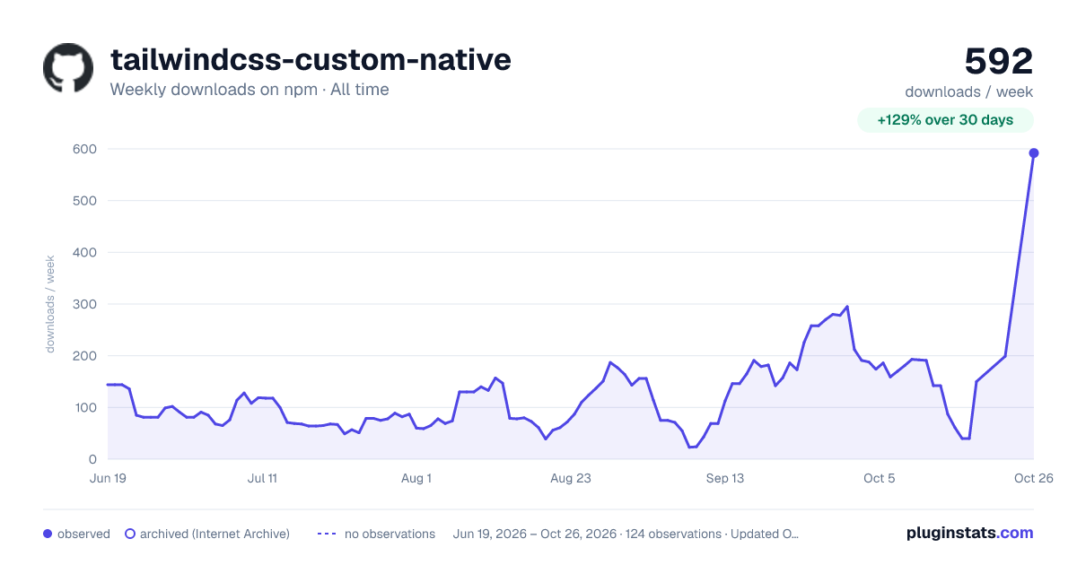Click the 400 y-axis tick label
The image size is (1077, 565).
(x=85, y=252)
